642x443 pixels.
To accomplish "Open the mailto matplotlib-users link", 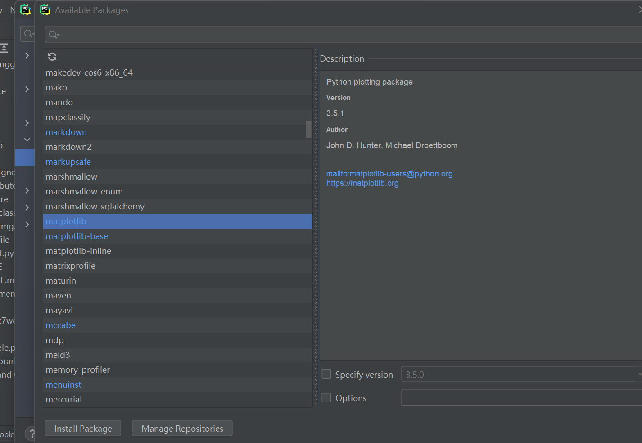I will pyautogui.click(x=389, y=174).
